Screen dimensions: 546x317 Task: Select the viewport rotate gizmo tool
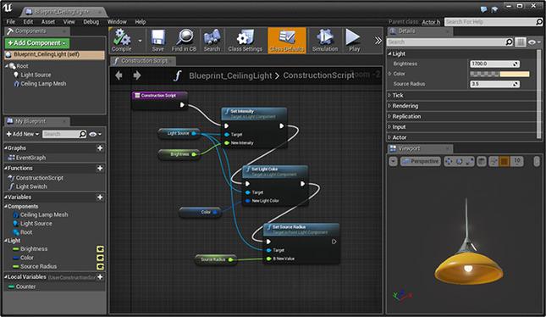460,161
